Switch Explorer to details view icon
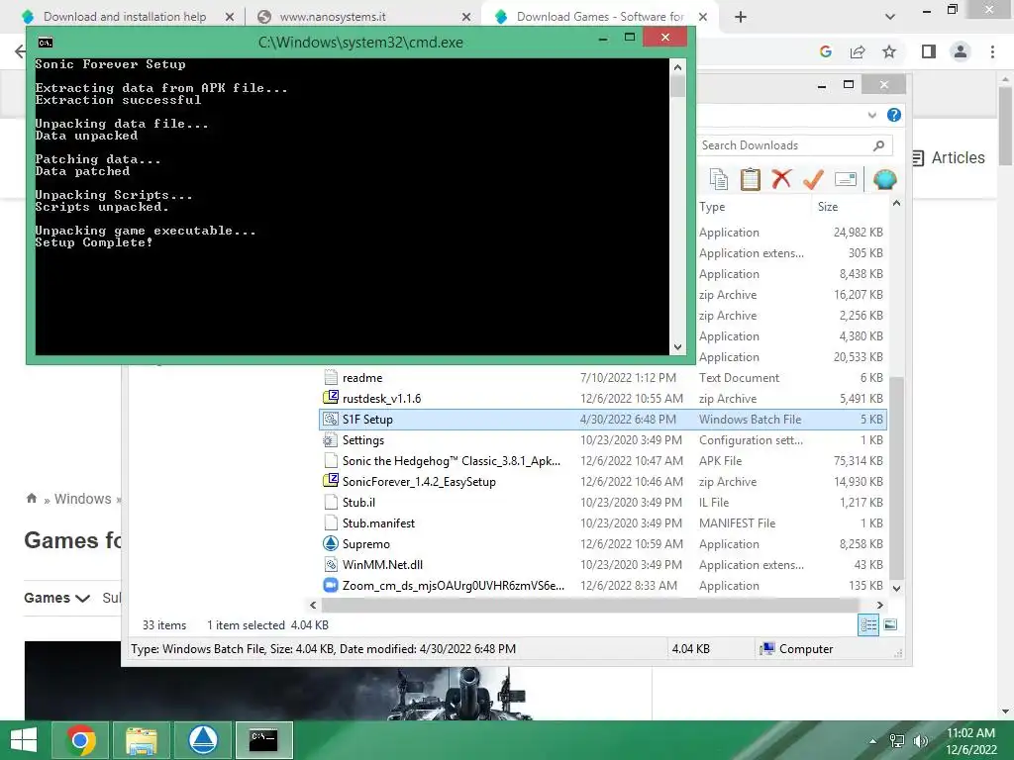 [x=868, y=625]
